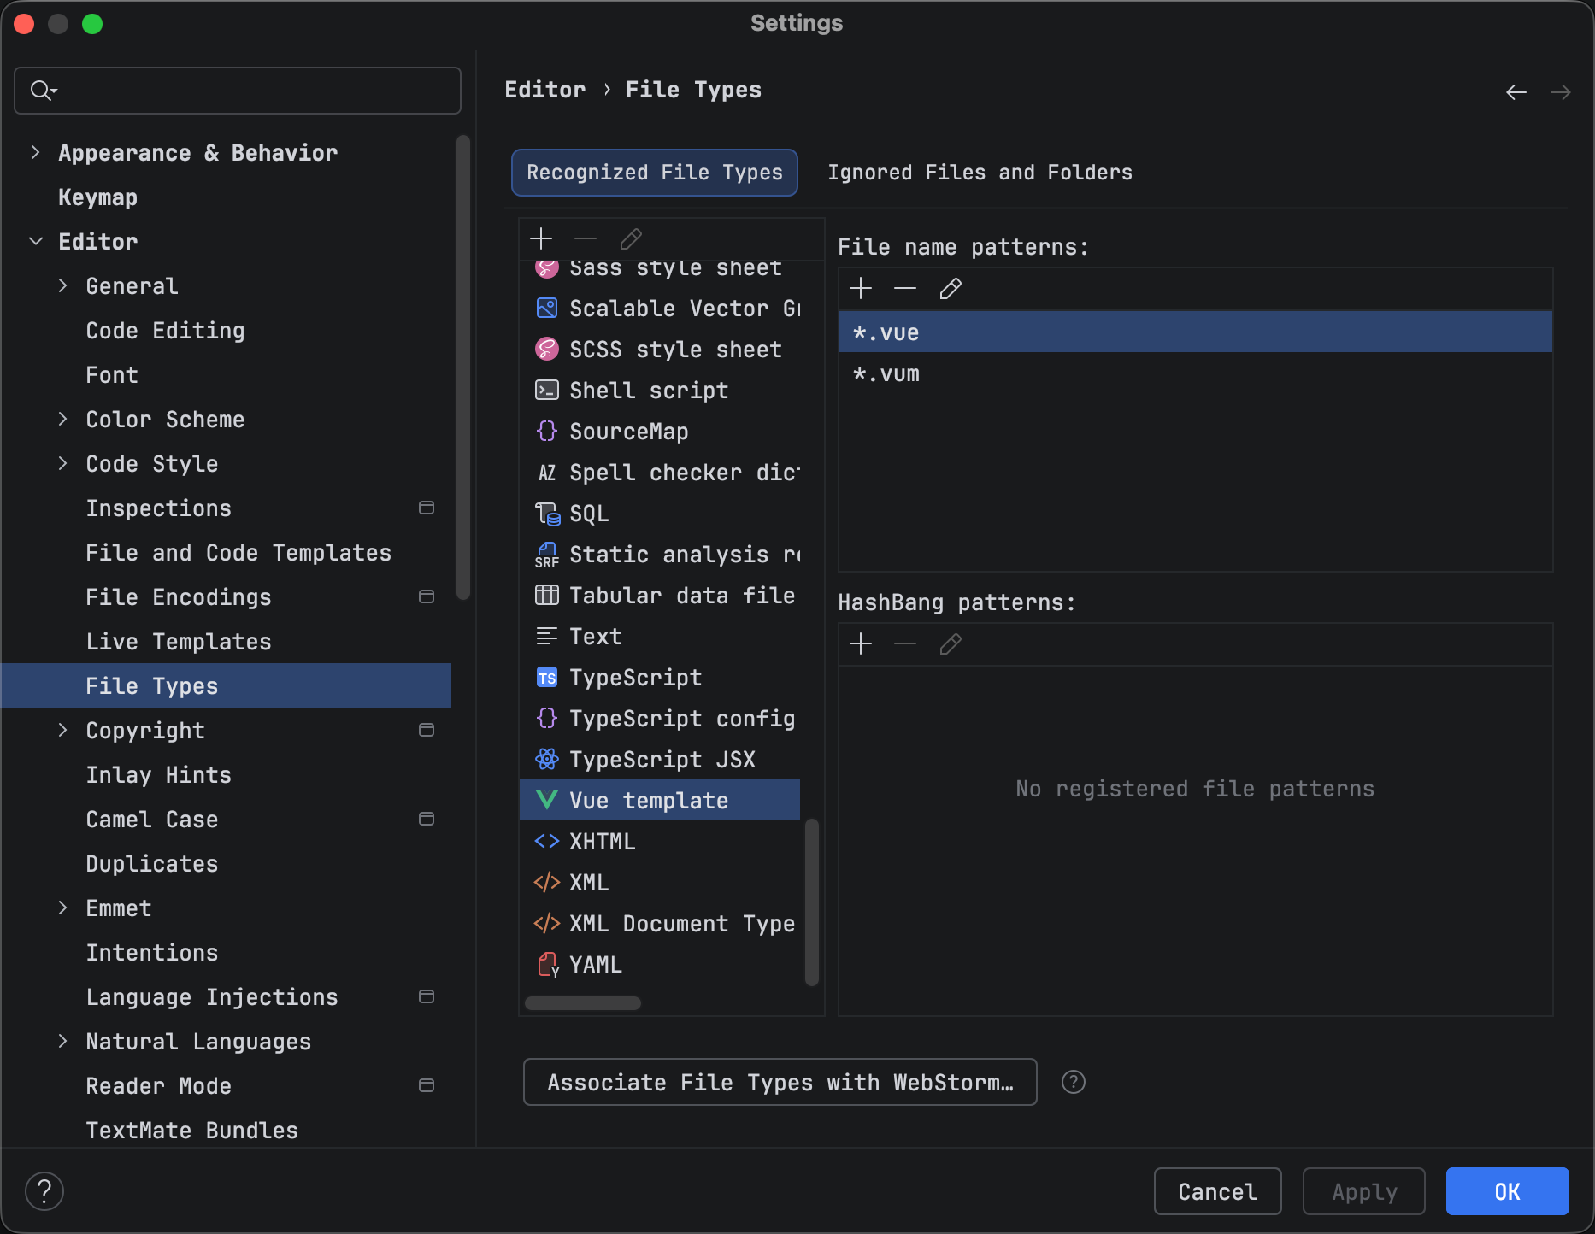Collapse the Editor section
Screen dimensions: 1595x1234
(35, 241)
